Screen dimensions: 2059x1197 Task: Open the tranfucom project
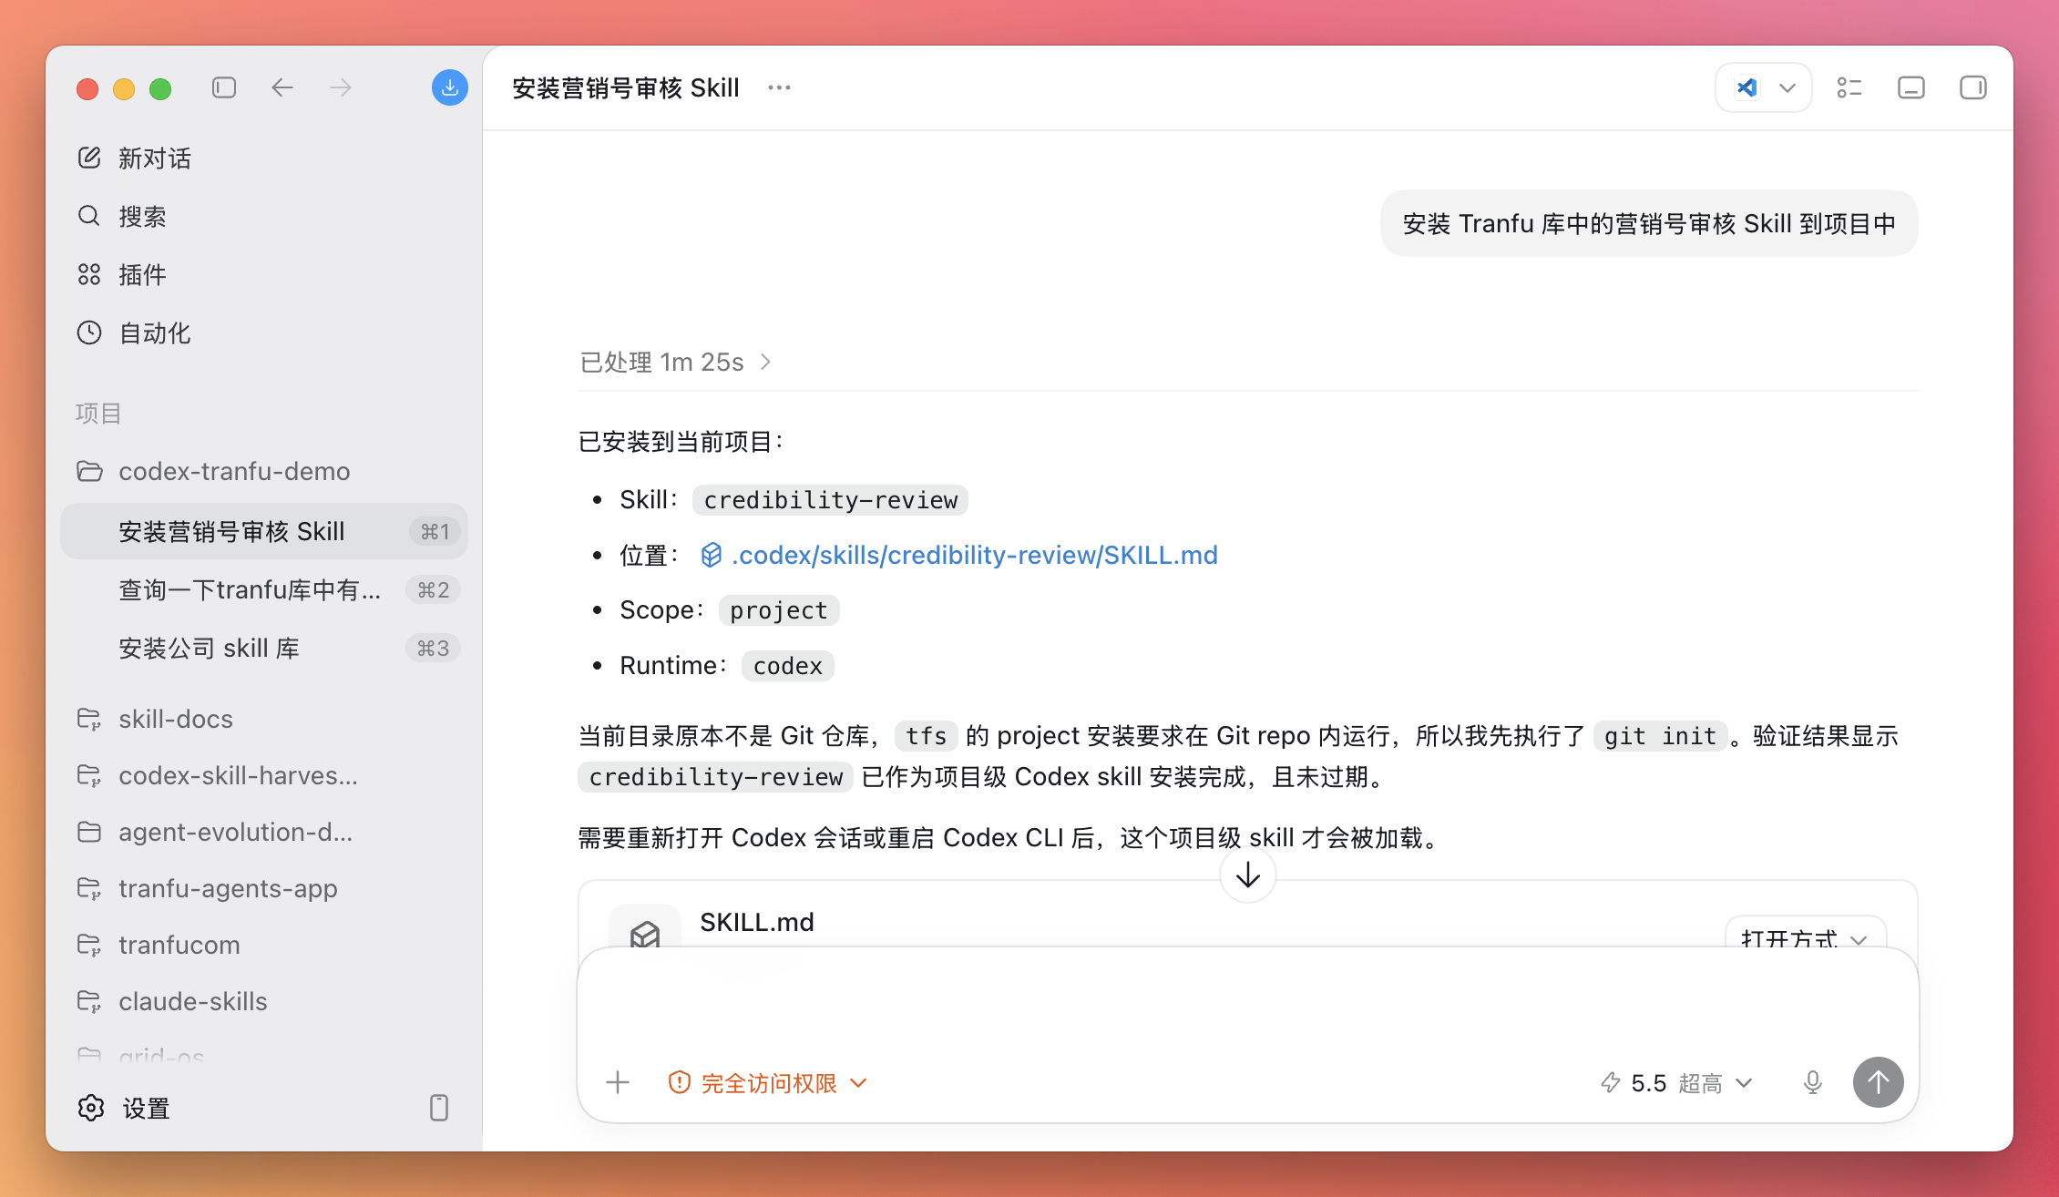[x=264, y=945]
